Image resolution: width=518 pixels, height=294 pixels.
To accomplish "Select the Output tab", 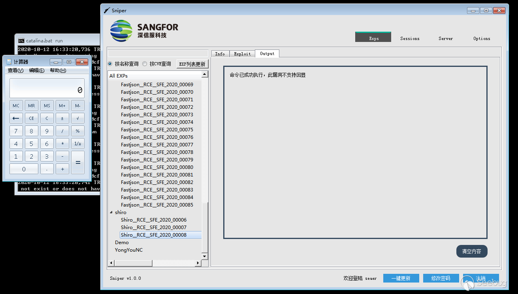I will (267, 53).
